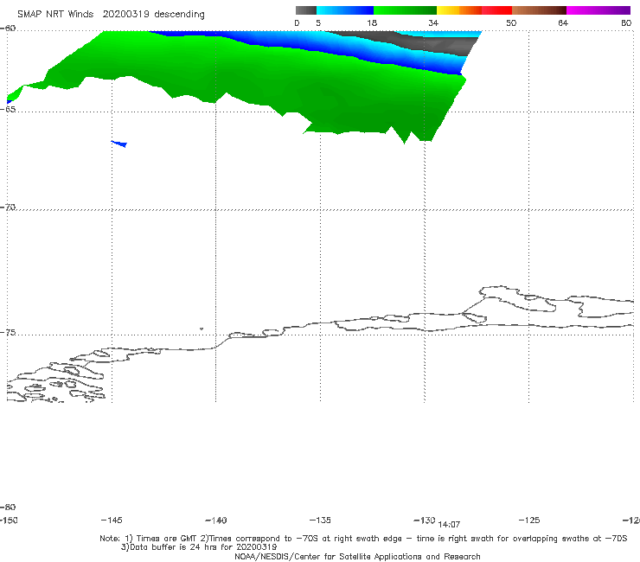Click the longitude label "-125"
640x562 pixels.
click(529, 520)
